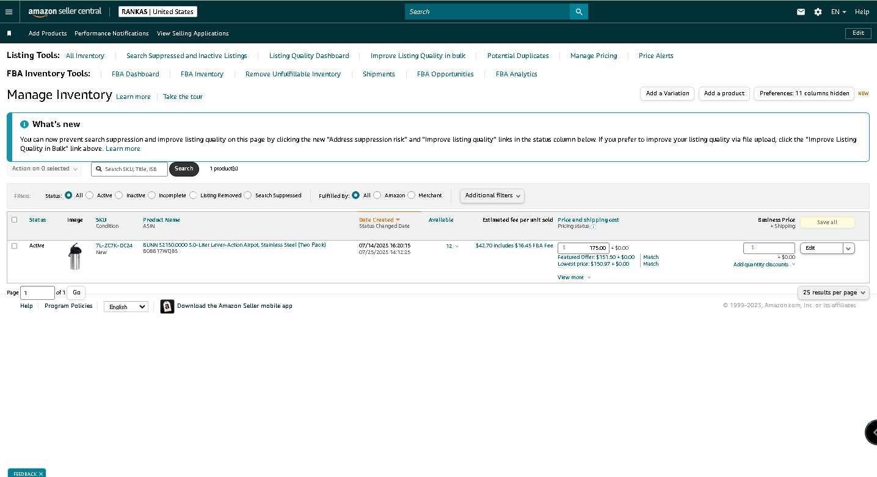Click the Page number input field

click(x=37, y=293)
